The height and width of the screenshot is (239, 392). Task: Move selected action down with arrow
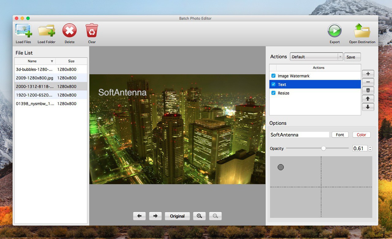click(368, 107)
